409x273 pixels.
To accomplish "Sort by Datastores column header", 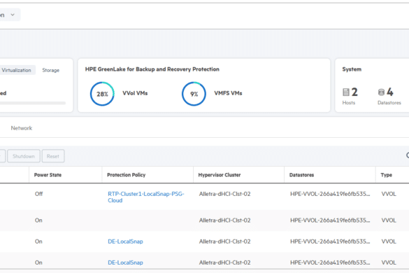I will [301, 175].
